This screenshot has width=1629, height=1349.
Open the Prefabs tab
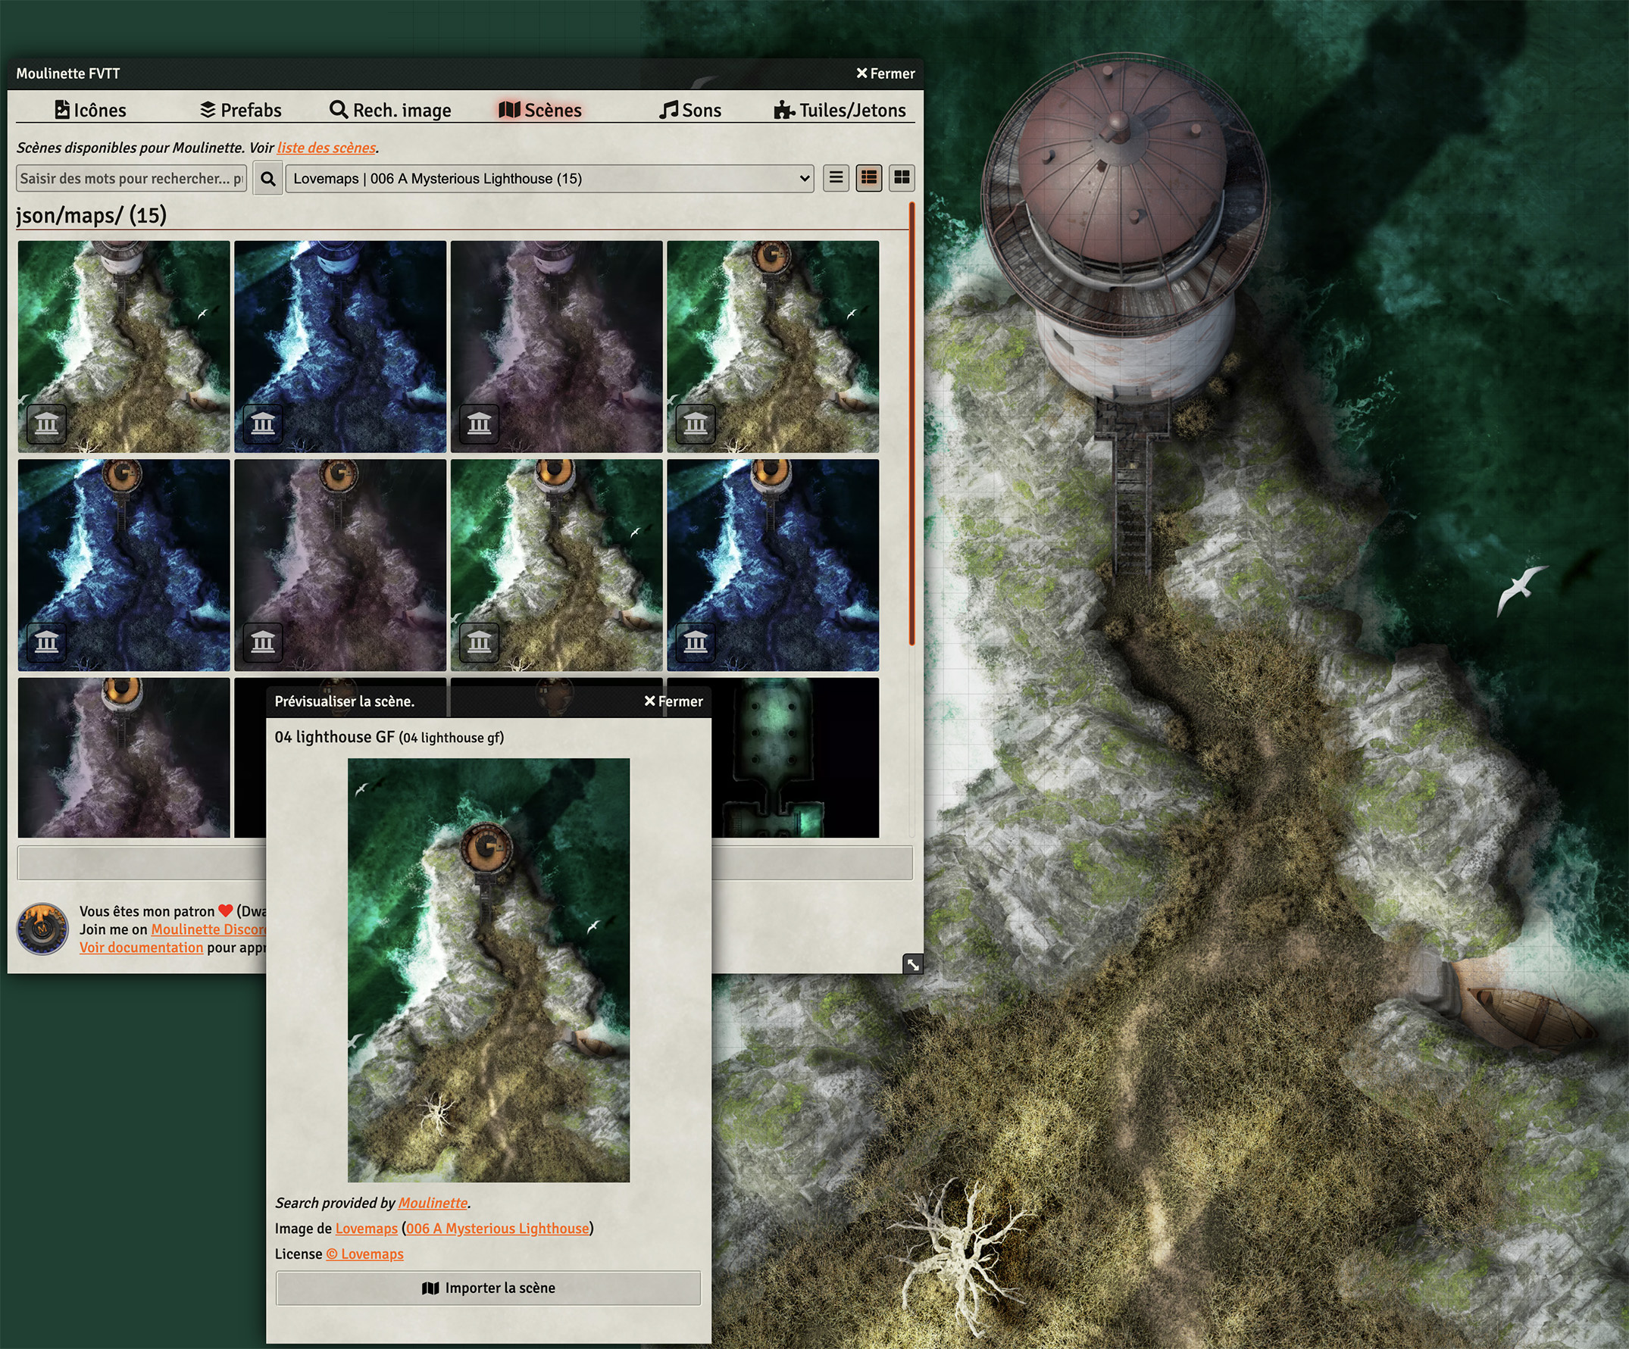click(x=240, y=110)
